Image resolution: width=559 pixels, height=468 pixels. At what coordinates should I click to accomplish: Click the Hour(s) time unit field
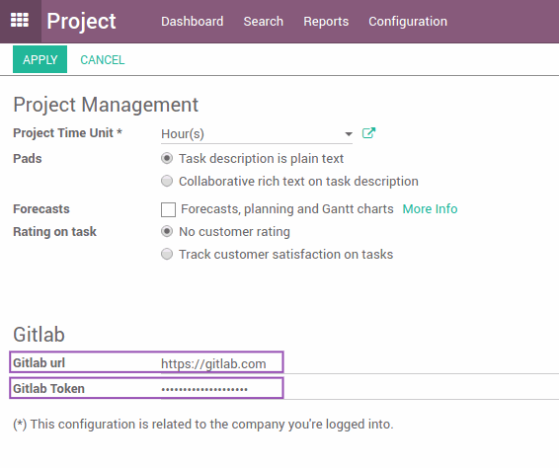pos(257,134)
